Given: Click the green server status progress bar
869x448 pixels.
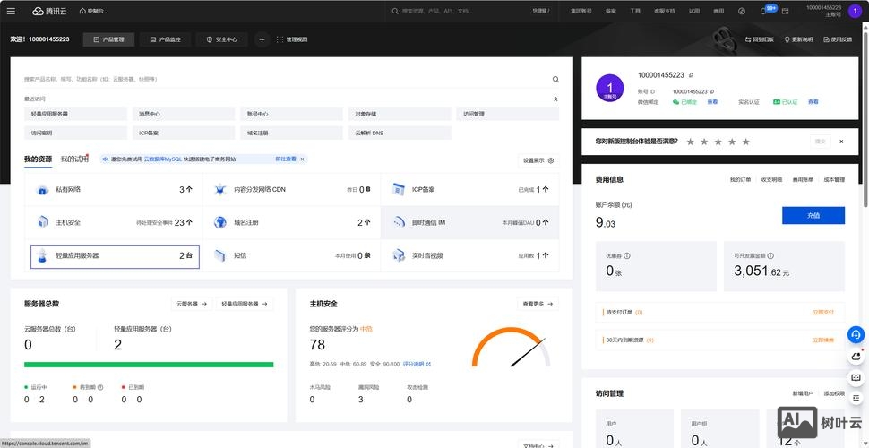Looking at the screenshot, I should [x=149, y=365].
